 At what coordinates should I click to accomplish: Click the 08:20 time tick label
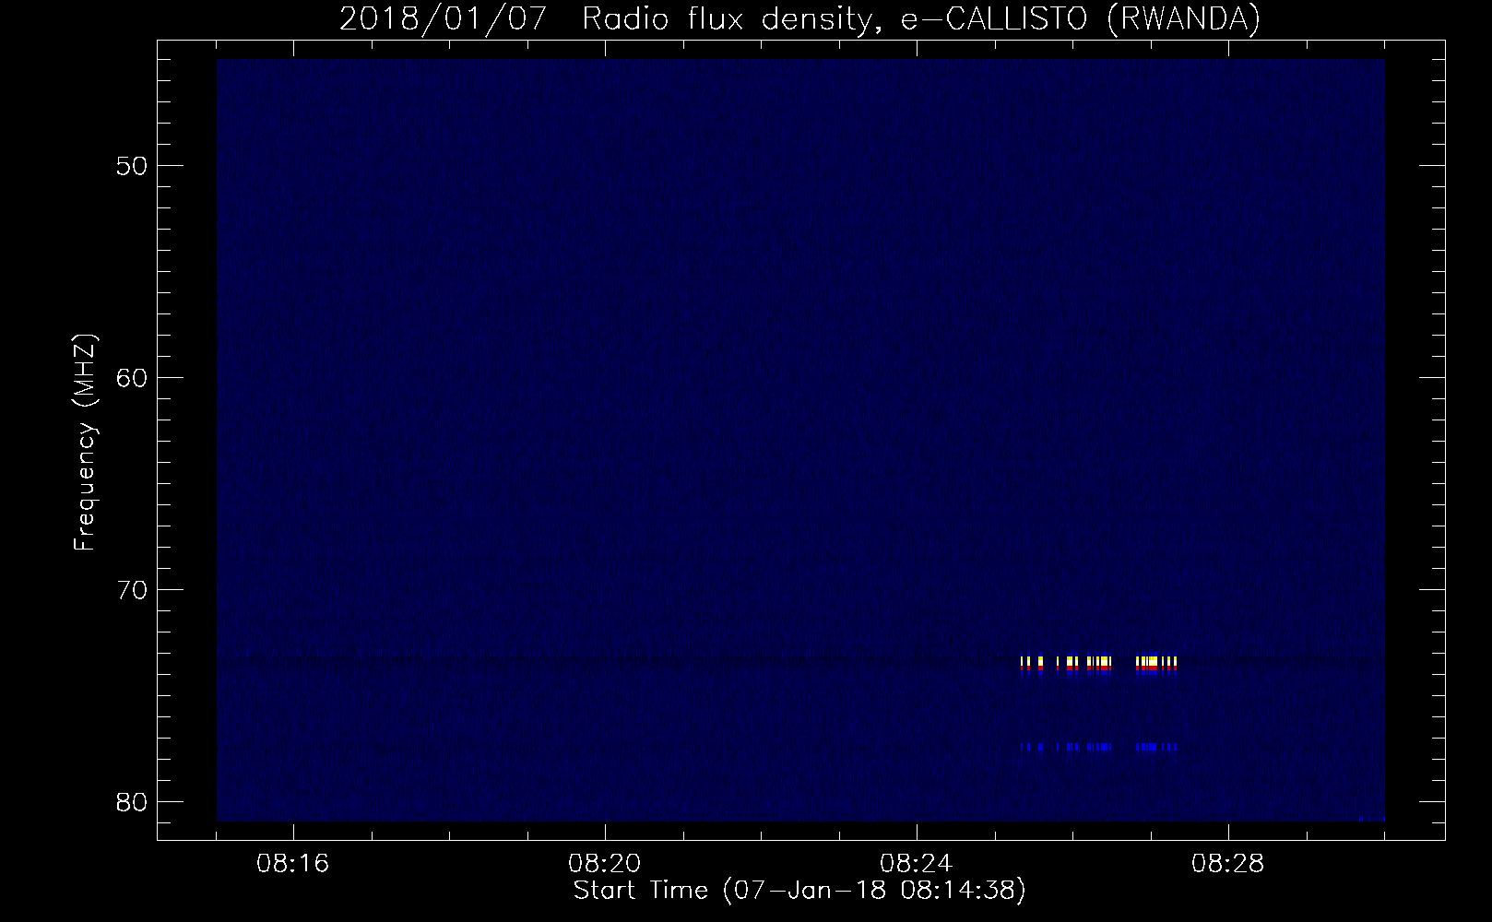(606, 864)
